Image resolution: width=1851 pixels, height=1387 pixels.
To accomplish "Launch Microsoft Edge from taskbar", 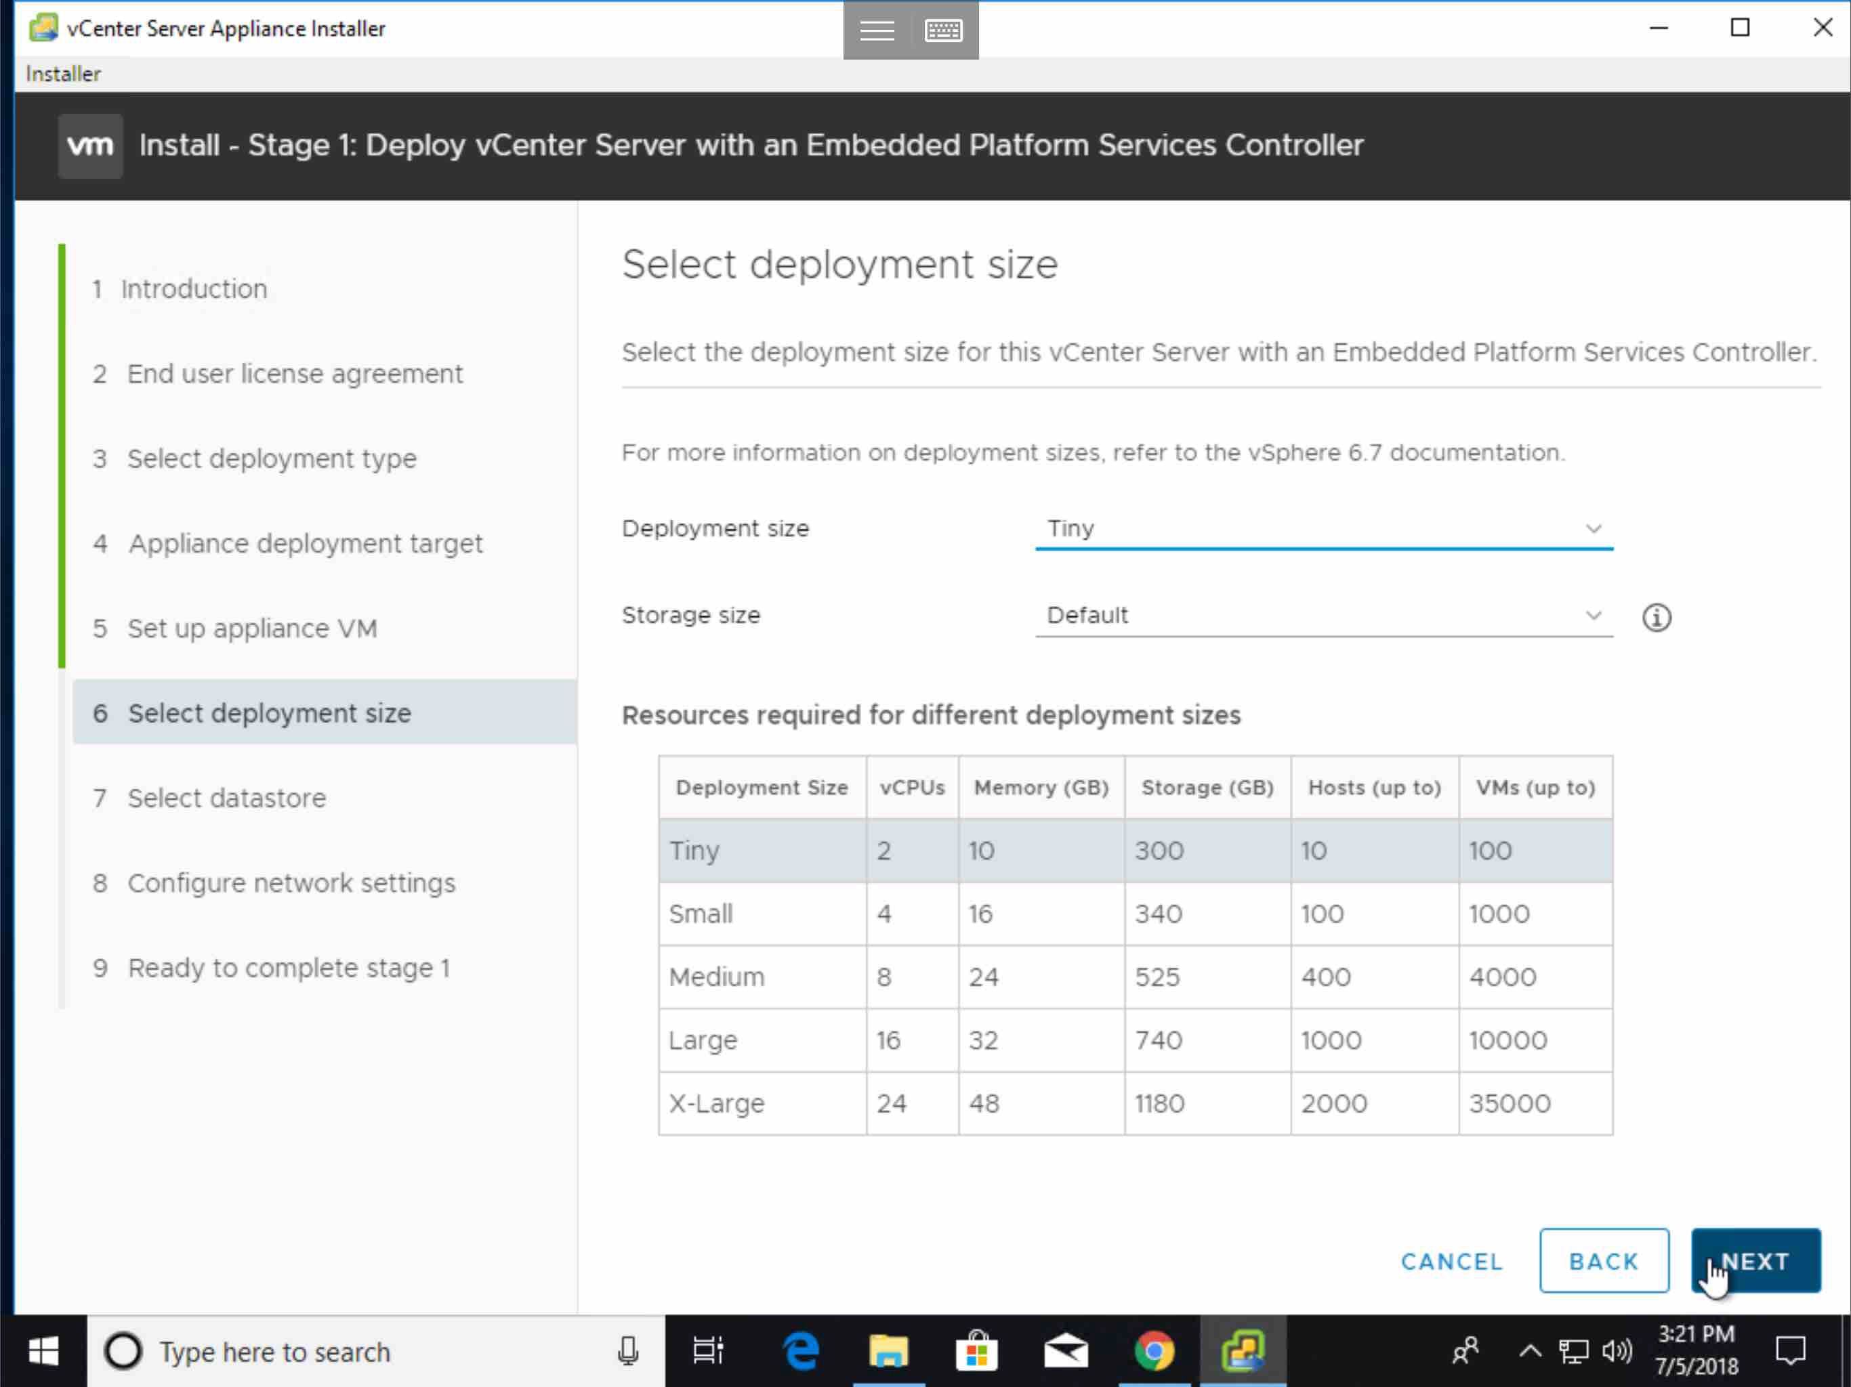I will (x=801, y=1351).
